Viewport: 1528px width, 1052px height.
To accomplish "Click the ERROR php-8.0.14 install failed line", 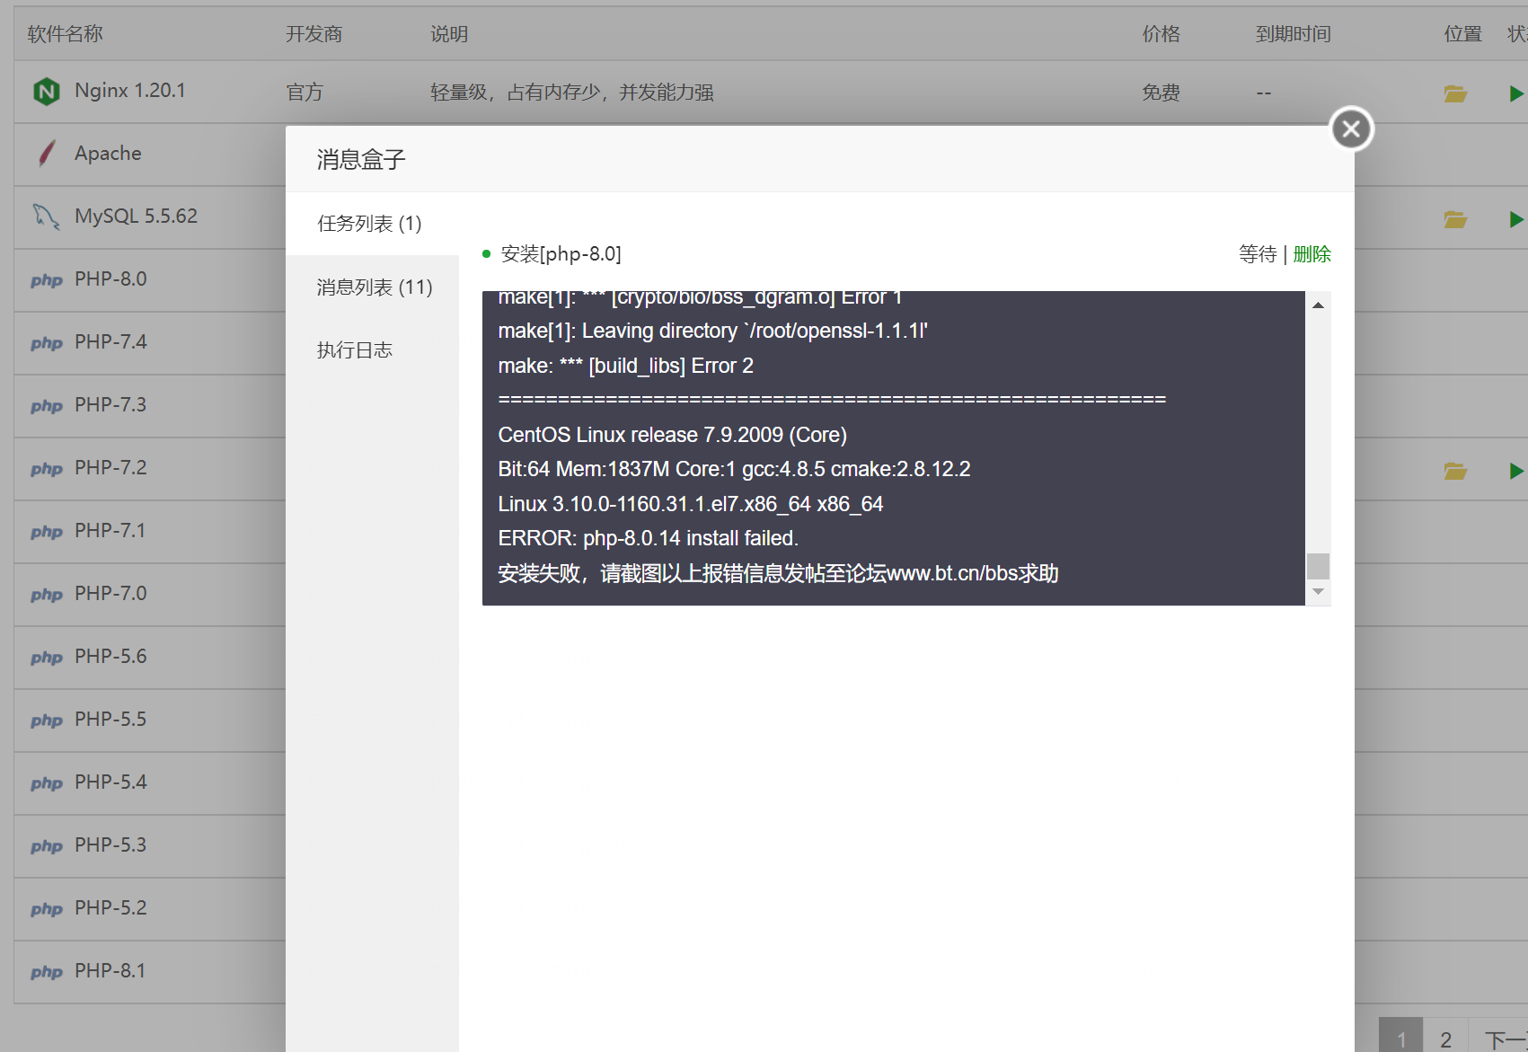I will [x=649, y=538].
